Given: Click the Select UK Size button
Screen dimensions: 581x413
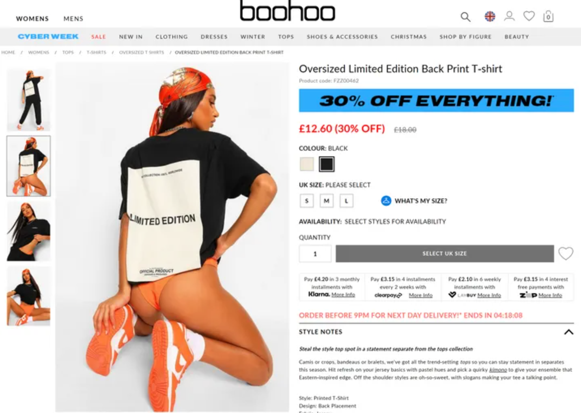Looking at the screenshot, I should tap(445, 253).
